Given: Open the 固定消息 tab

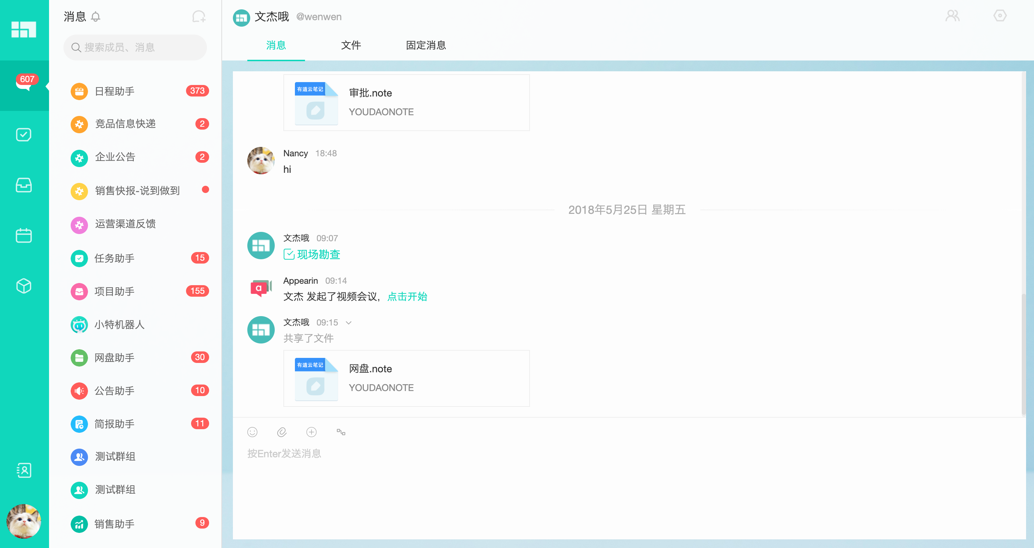Looking at the screenshot, I should tap(426, 45).
